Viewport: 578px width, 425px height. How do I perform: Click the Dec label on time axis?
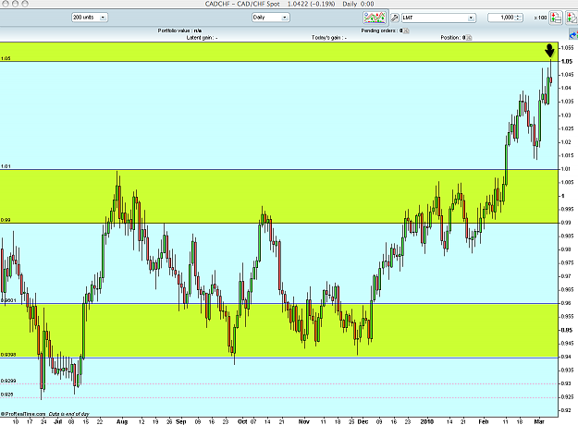click(x=363, y=421)
